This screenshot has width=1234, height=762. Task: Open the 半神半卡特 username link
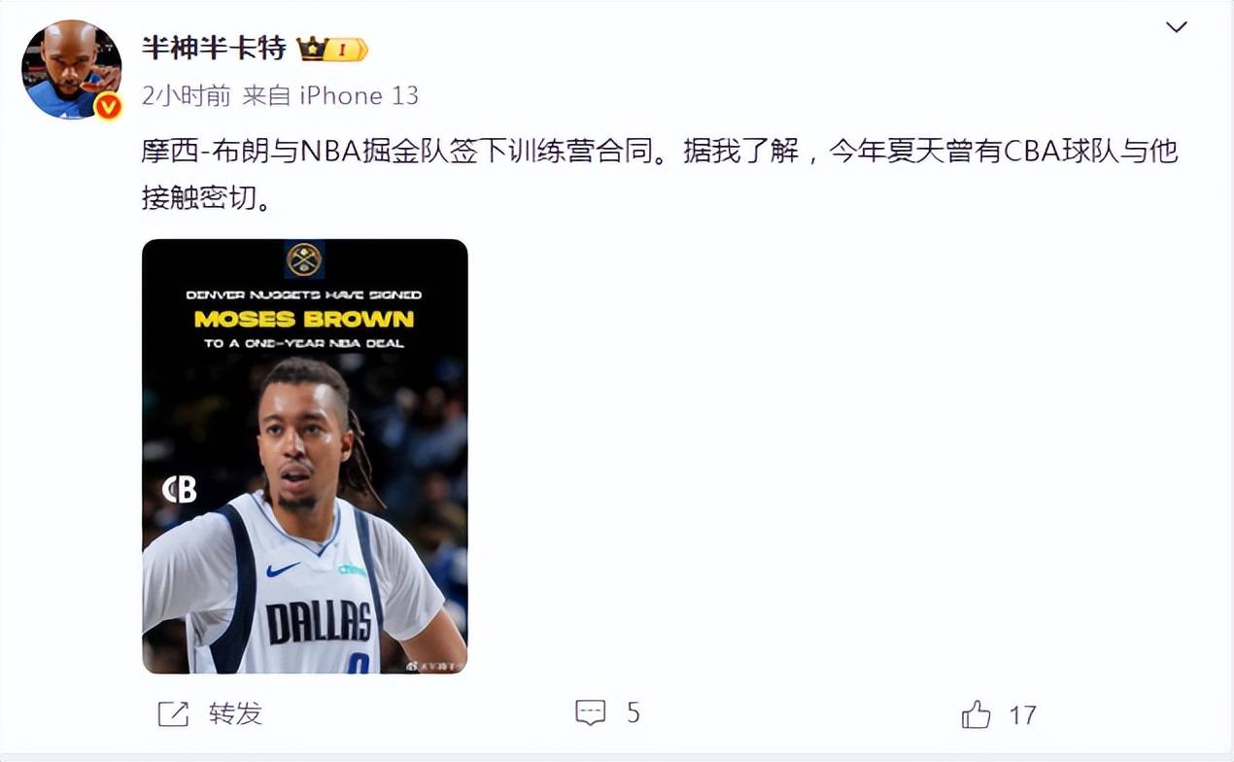(214, 48)
